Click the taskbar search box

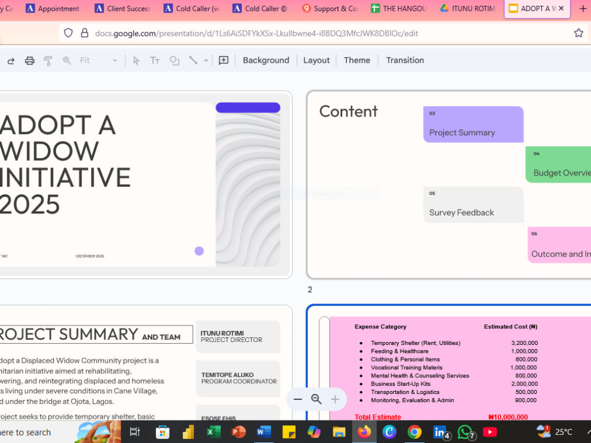click(x=38, y=432)
